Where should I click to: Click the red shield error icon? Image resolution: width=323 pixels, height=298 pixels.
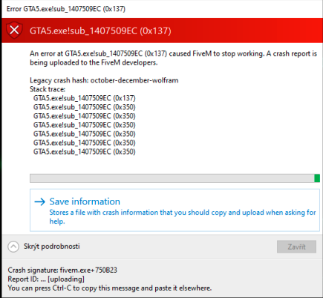pyautogui.click(x=14, y=30)
